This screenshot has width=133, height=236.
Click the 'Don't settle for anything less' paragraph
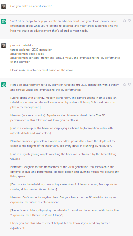pos(64,200)
